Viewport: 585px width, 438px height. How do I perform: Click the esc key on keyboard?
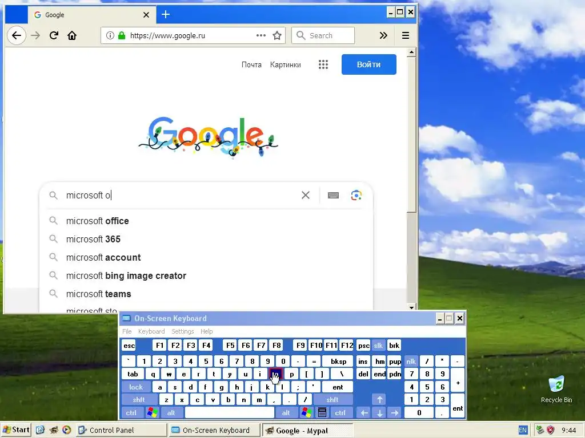coord(129,345)
